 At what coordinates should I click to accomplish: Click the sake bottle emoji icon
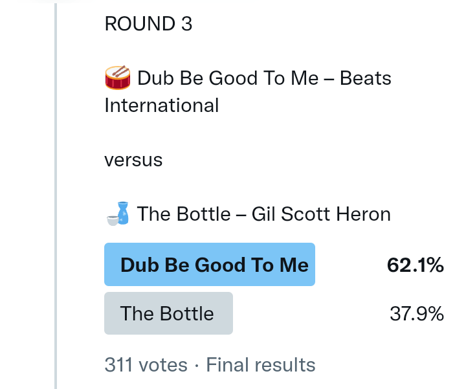tap(117, 214)
